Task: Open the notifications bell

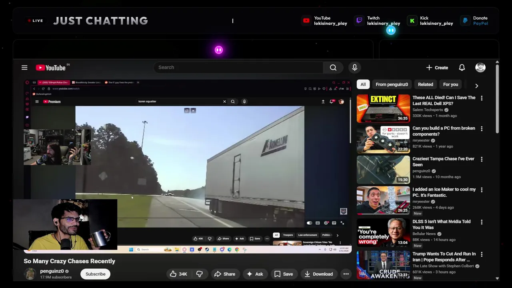Action: (462, 68)
